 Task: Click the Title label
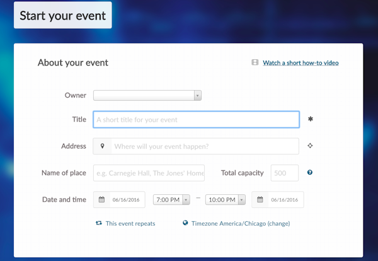(79, 119)
